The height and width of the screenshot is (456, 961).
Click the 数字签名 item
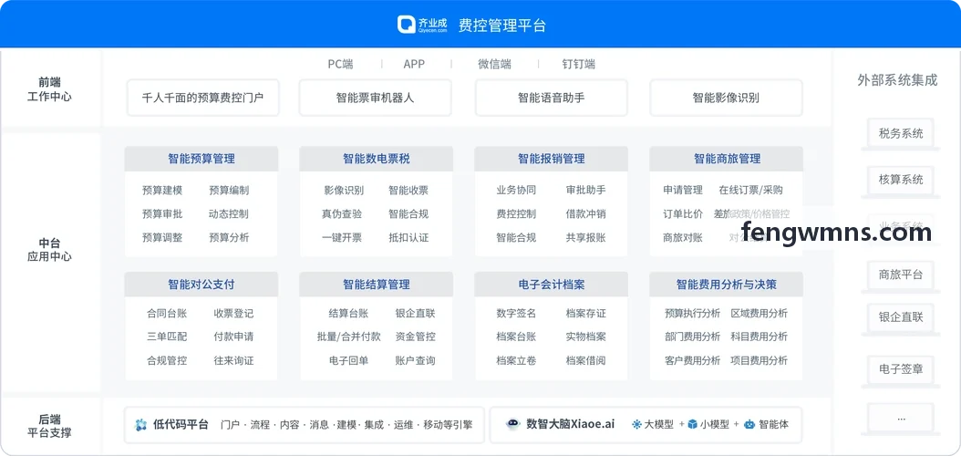pos(516,313)
